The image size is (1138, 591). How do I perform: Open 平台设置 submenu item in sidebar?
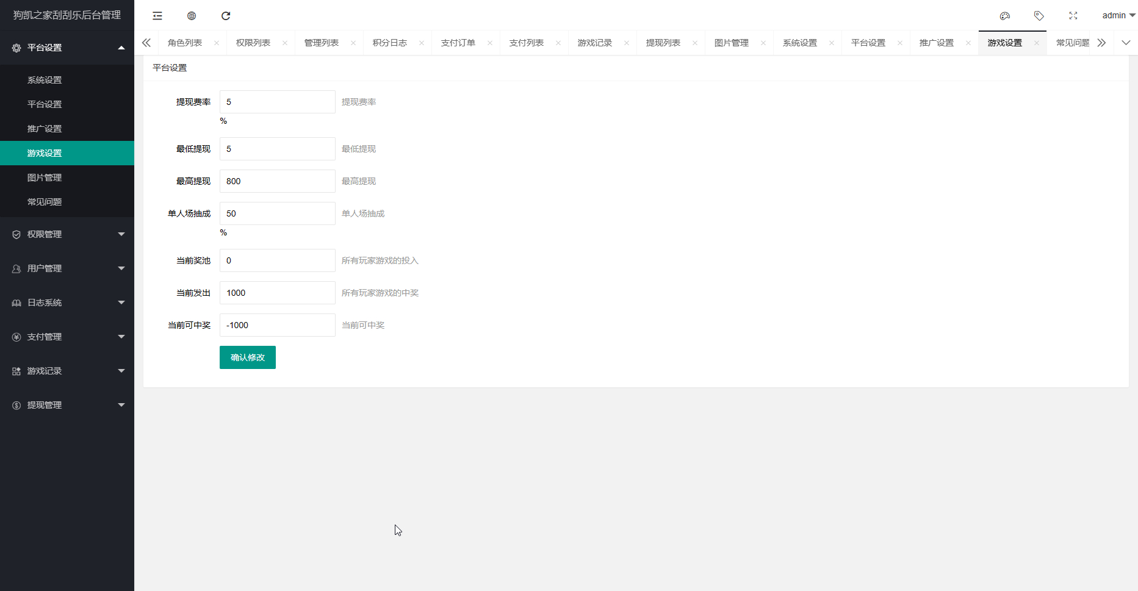[x=67, y=104]
